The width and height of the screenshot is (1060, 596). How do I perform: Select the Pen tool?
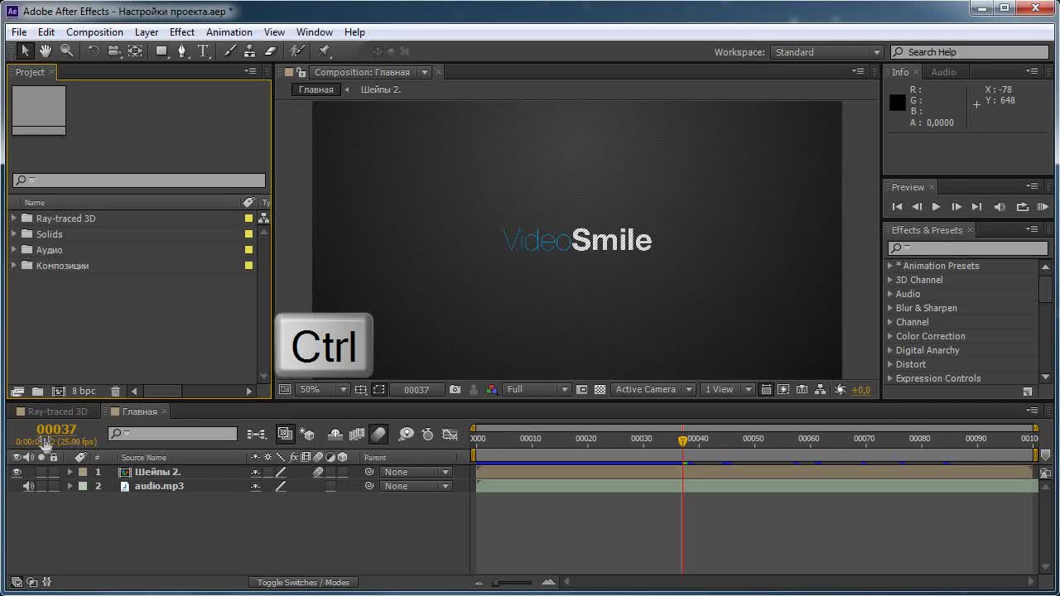coord(183,51)
